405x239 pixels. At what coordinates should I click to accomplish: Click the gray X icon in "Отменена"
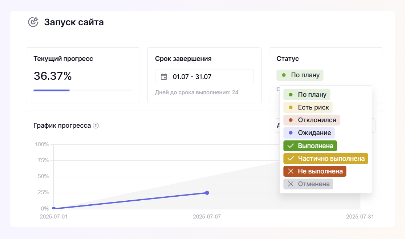point(291,184)
